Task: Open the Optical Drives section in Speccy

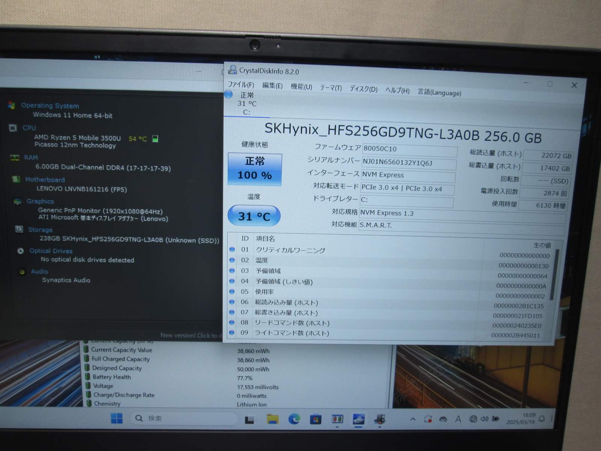Action: (51, 251)
